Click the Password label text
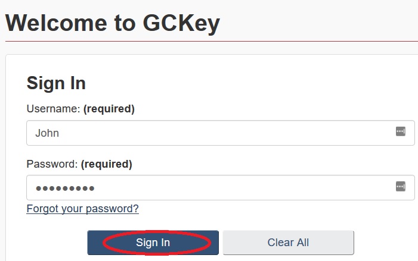This screenshot has width=418, height=261. tap(52, 163)
